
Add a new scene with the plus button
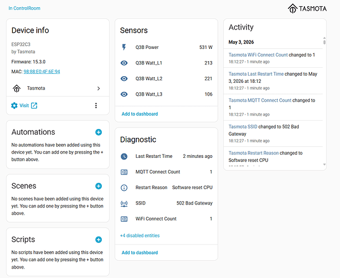pos(98,186)
